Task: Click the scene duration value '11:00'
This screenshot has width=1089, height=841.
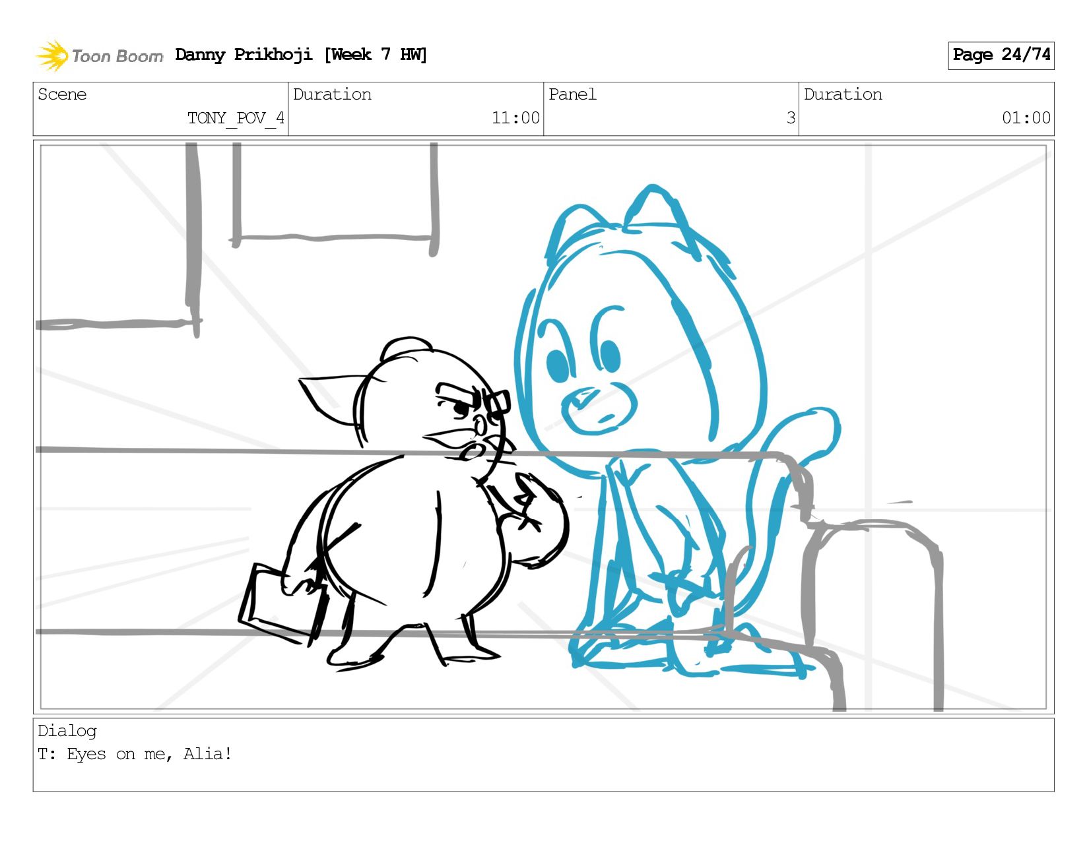Action: 515,118
